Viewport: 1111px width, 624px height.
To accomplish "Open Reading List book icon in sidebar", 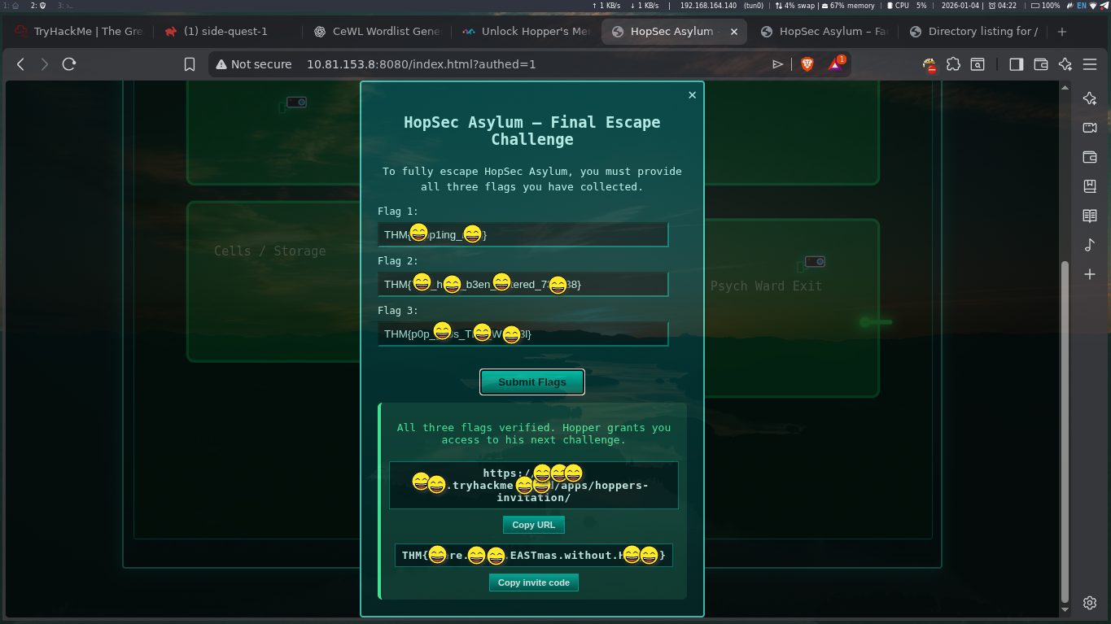I will pos(1090,216).
